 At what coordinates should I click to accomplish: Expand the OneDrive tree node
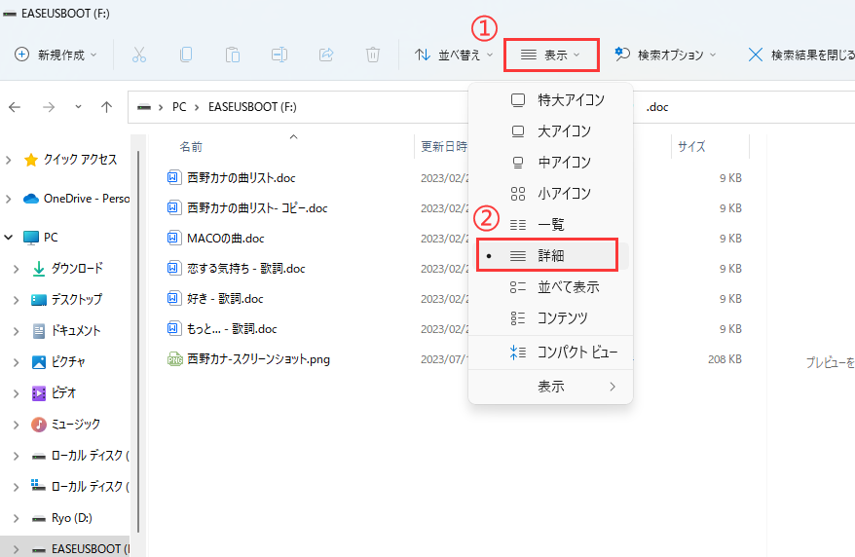coord(8,199)
